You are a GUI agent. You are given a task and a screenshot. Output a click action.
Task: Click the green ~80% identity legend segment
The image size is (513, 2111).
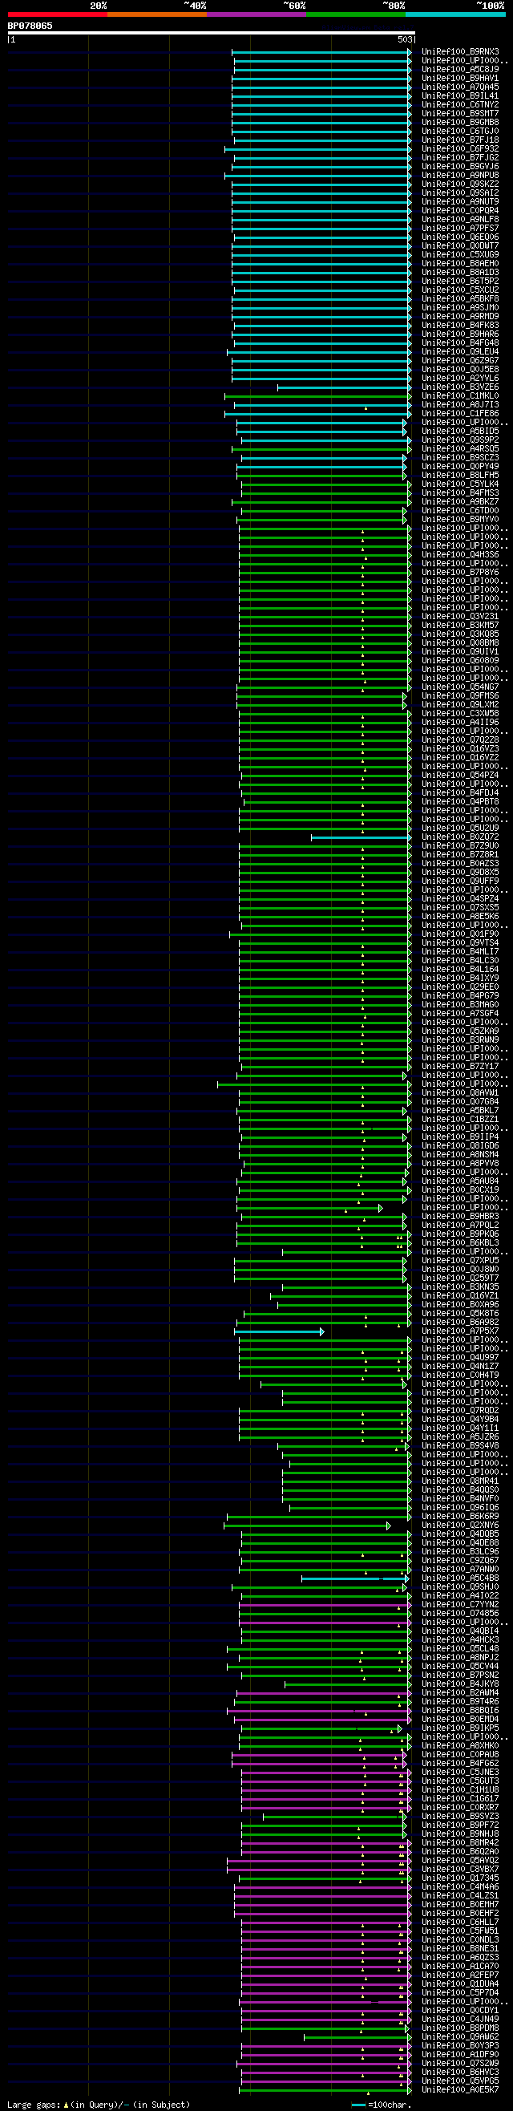(356, 14)
